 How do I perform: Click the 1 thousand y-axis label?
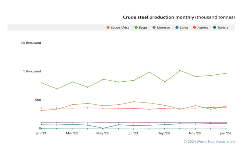coord(32,71)
